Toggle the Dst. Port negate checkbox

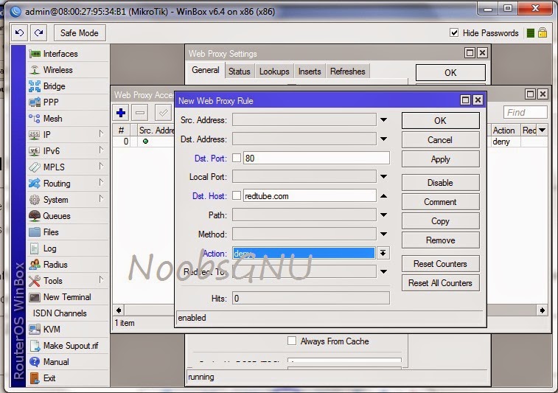coord(237,158)
